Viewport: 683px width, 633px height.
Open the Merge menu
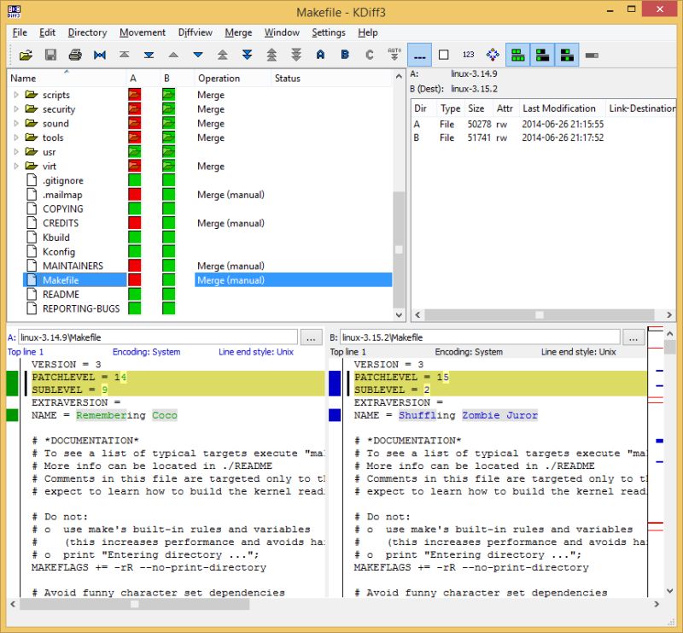pos(238,32)
